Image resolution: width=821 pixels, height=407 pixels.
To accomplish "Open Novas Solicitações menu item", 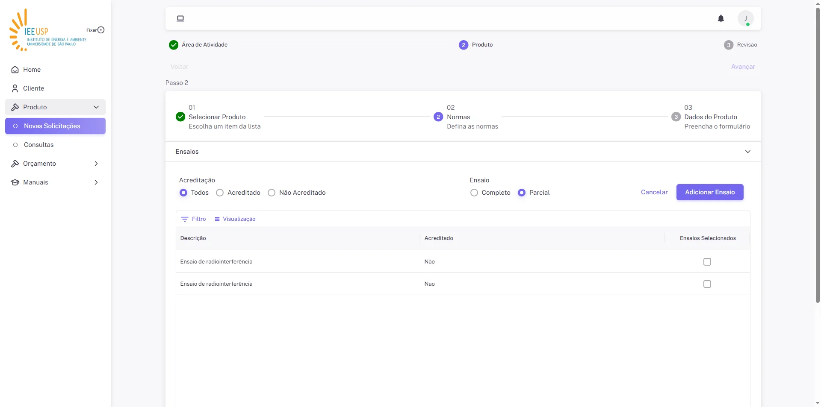I will (55, 126).
